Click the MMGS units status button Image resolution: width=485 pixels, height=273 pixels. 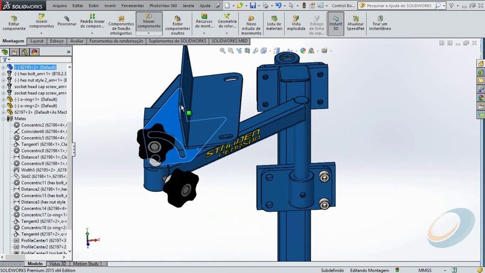(x=425, y=270)
